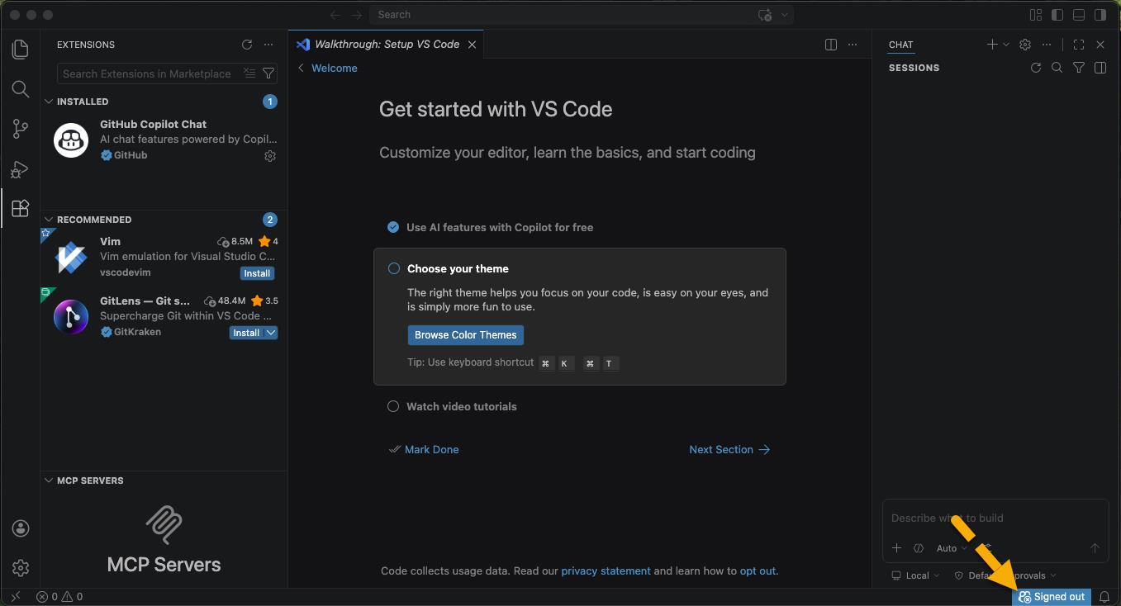Filter the chat Sessions list
Viewport: 1121px width, 606px height.
1078,68
